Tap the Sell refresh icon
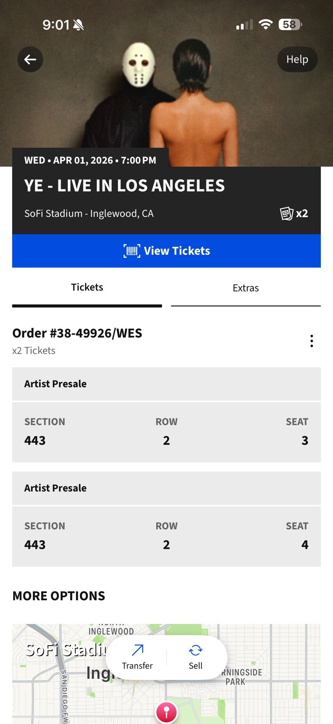Image resolution: width=333 pixels, height=724 pixels. click(196, 650)
